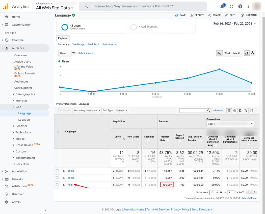Switch to the Pivot table view
This screenshot has height=214, width=265.
tap(251, 110)
